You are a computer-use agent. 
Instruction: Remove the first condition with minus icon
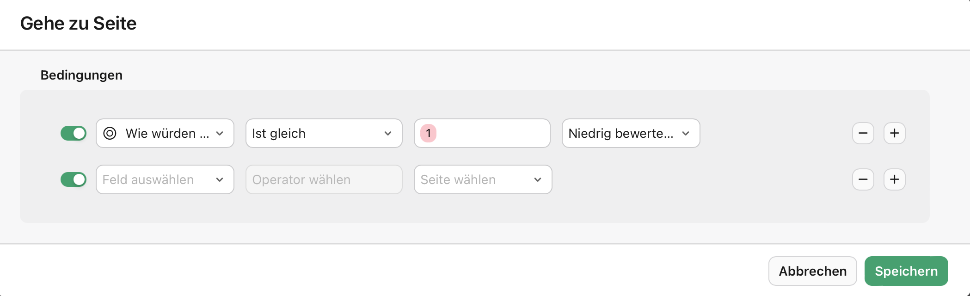(863, 133)
